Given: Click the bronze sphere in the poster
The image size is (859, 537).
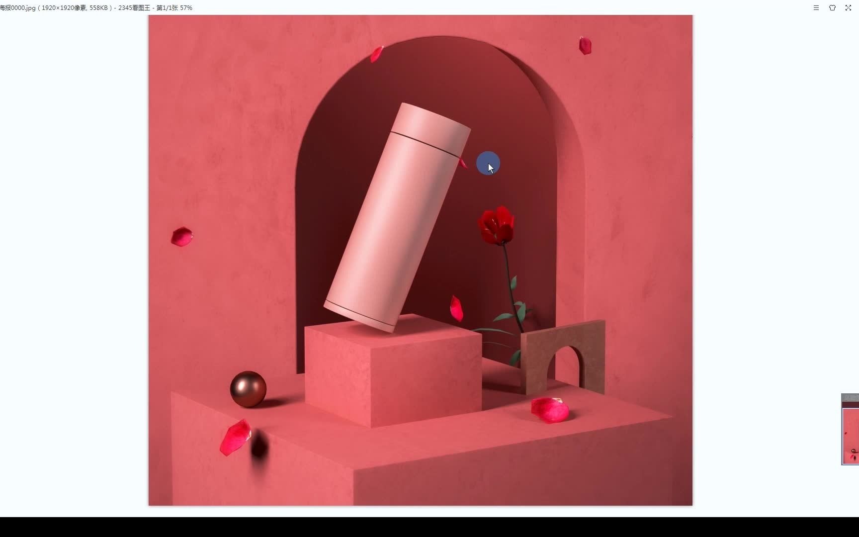Looking at the screenshot, I should [249, 390].
